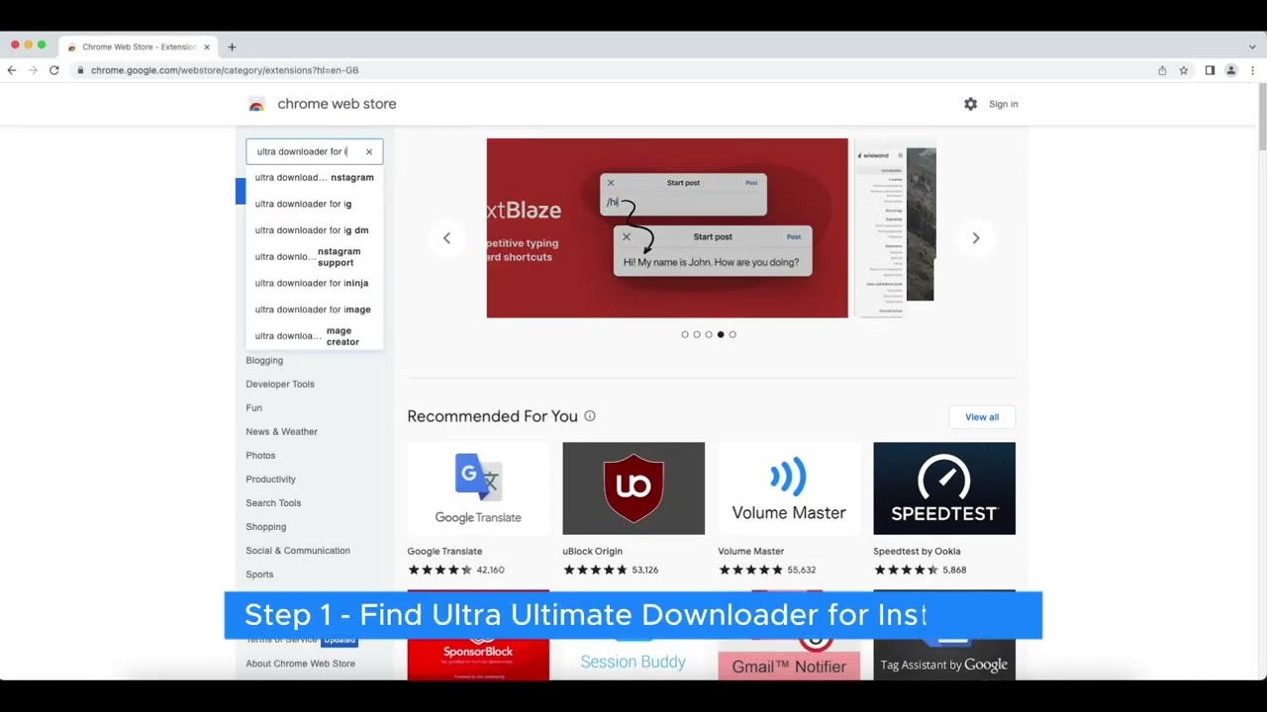Screen dimensions: 1267x712
Task: Expand tab search chevron in title bar
Action: pos(1252,46)
